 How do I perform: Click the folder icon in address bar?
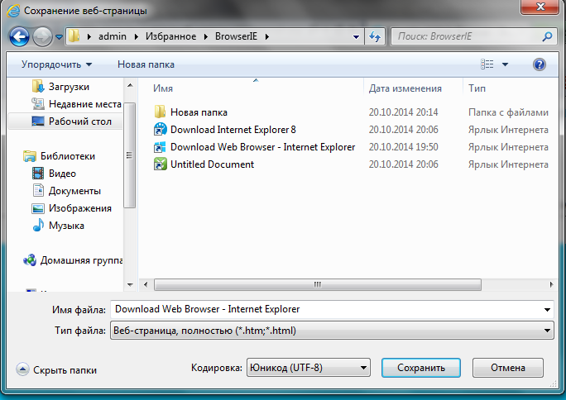pos(74,36)
